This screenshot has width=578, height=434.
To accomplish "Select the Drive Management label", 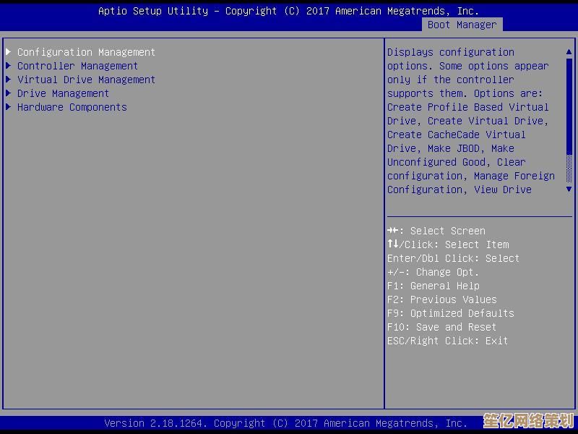I will [63, 93].
